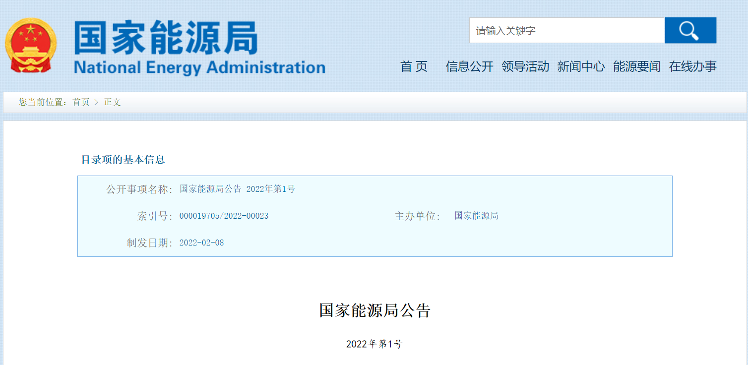Click the national emblem logo
748x365 pixels.
[30, 46]
